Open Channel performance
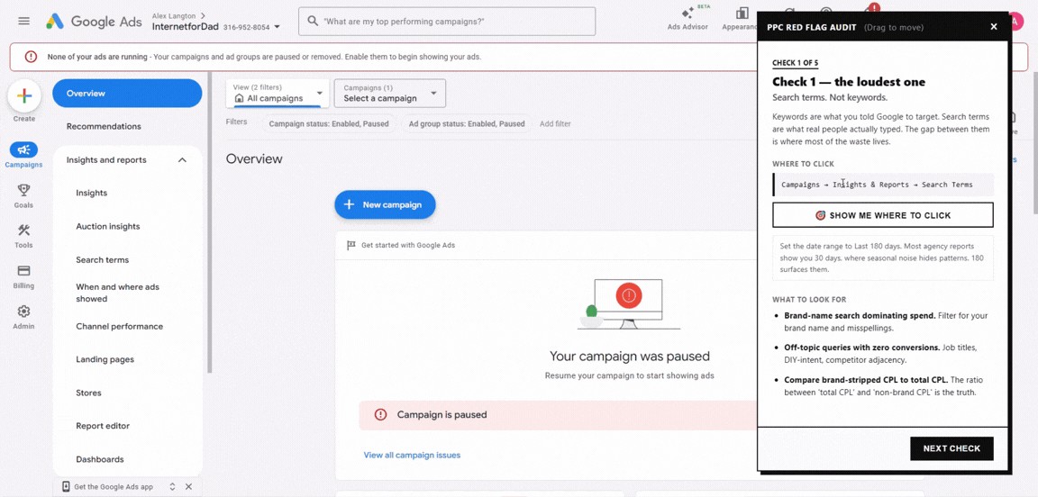Screen dimensions: 1038x497 [x=119, y=326]
